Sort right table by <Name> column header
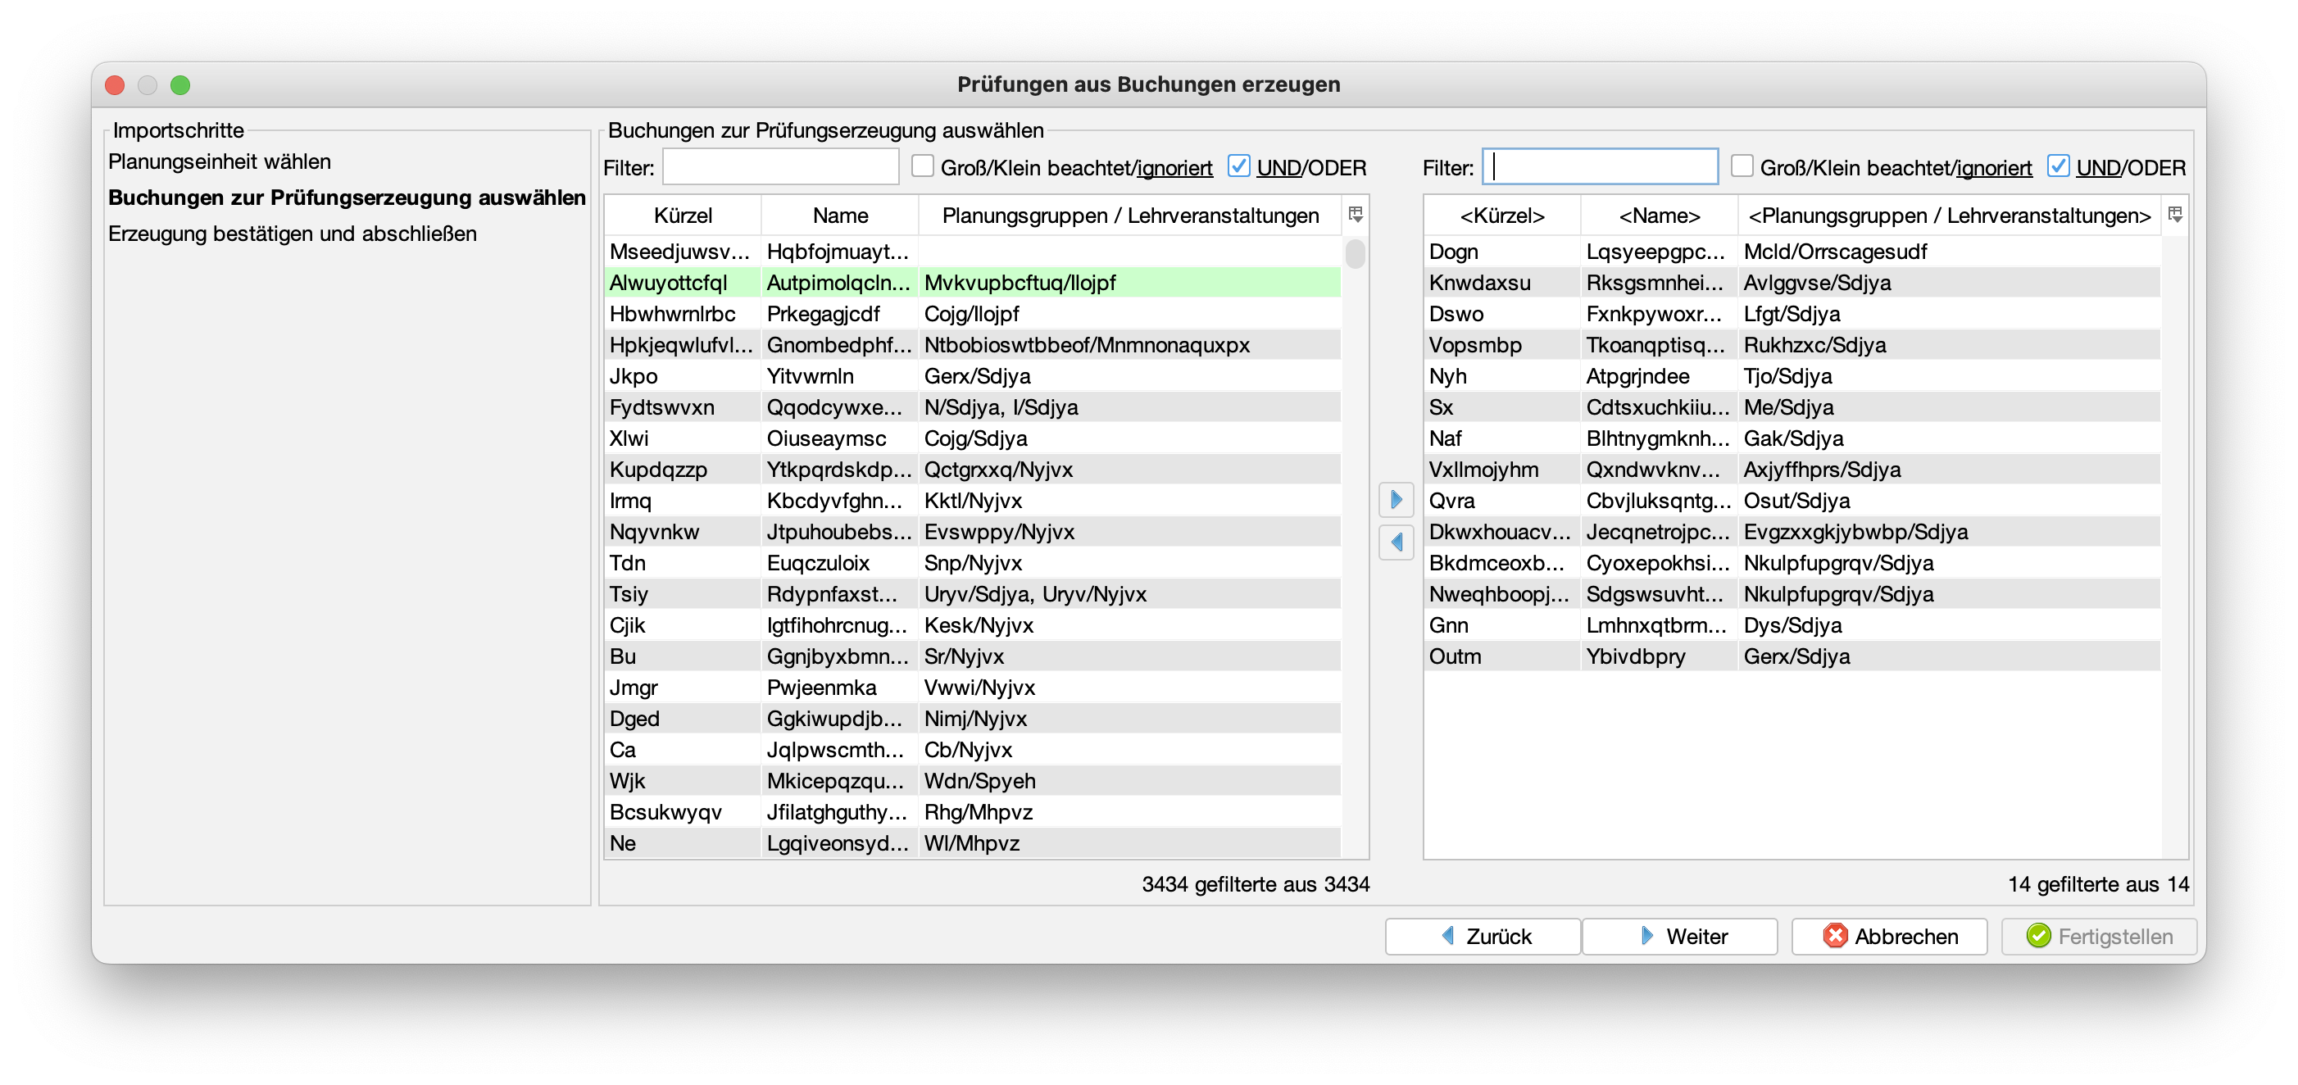2298x1085 pixels. pyautogui.click(x=1660, y=215)
